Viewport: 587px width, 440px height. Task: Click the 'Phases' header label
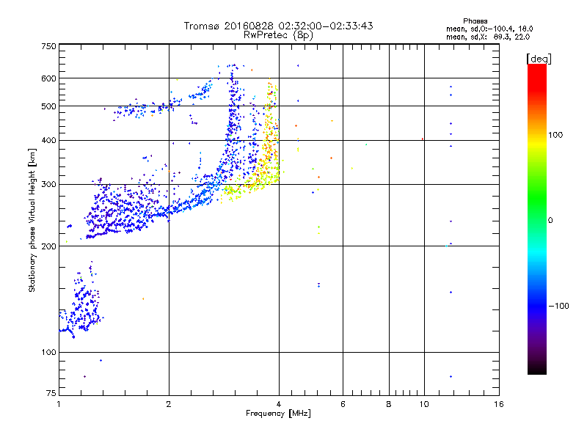(x=475, y=21)
